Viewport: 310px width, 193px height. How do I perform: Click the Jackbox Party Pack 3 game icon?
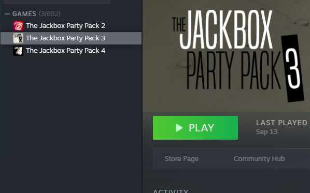point(18,38)
